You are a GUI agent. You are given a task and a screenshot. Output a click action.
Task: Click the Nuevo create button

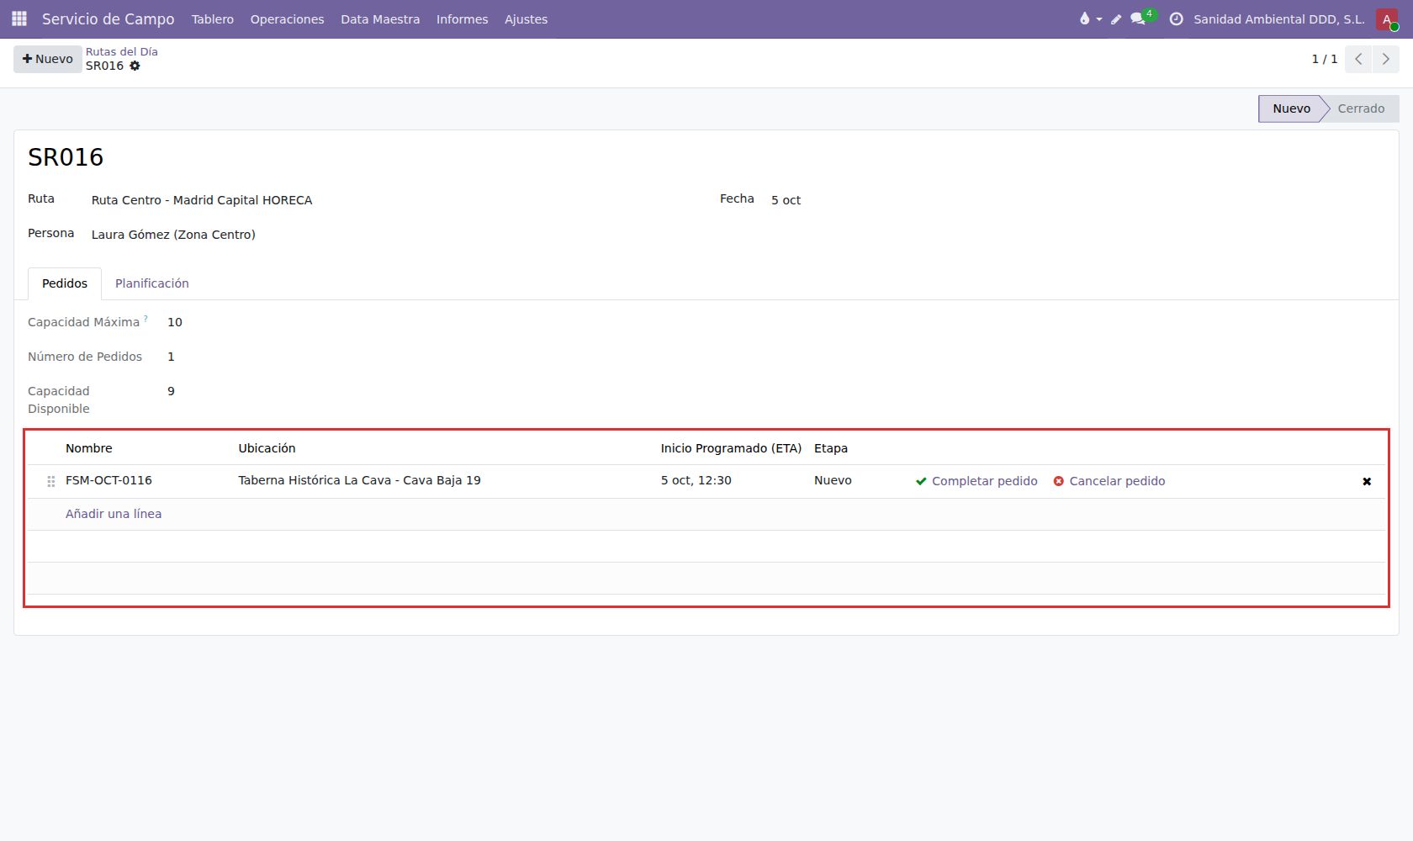[48, 59]
